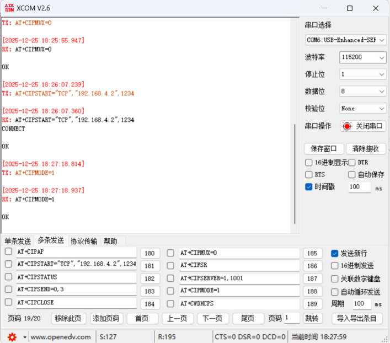Click the 跳转 jump button
The height and width of the screenshot is (343, 390).
point(312,318)
